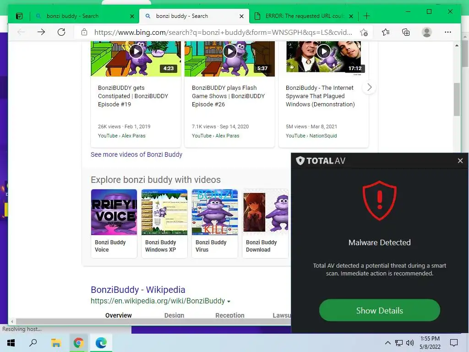Open BonziBUDDY gets Constipated Episode #19 title
The width and height of the screenshot is (469, 352).
(x=133, y=96)
